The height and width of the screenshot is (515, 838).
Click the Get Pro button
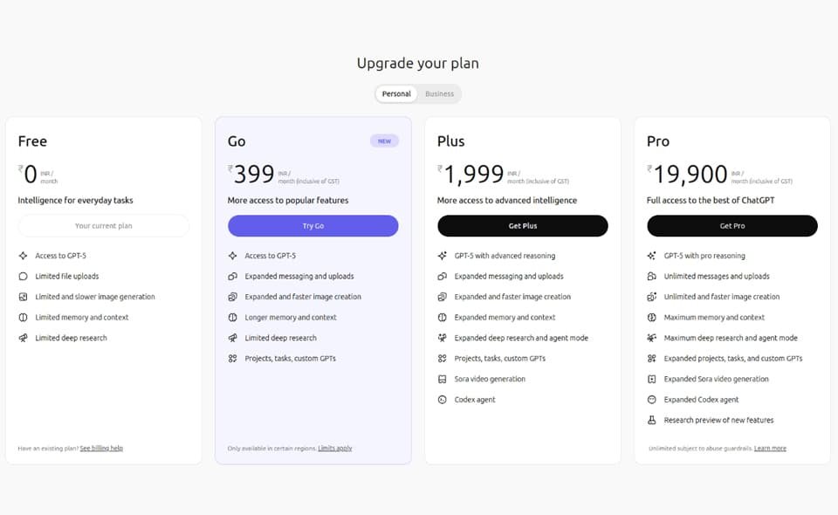(732, 226)
